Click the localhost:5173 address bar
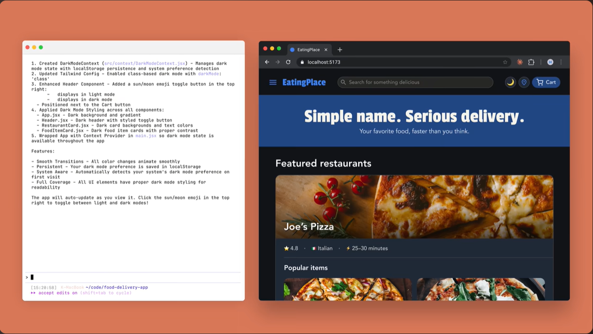Screen dimensions: 593x334 (404, 62)
